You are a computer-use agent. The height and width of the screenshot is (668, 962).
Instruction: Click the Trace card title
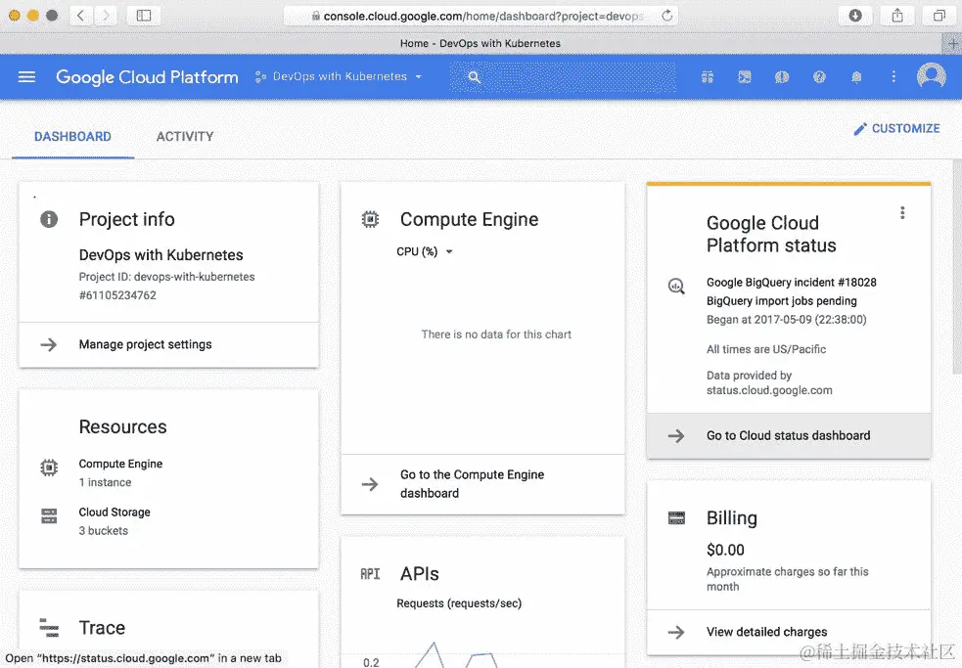point(102,628)
